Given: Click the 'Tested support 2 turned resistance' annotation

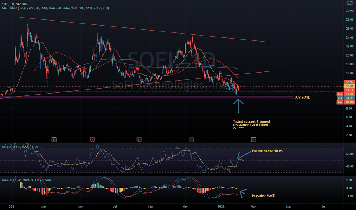Looking at the screenshot, I should pos(251,124).
